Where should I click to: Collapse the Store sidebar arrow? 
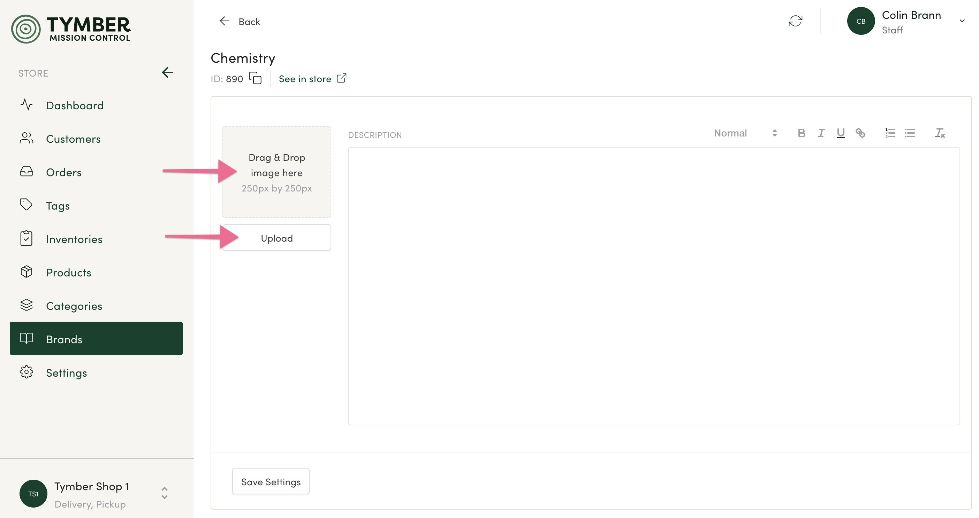click(x=167, y=72)
